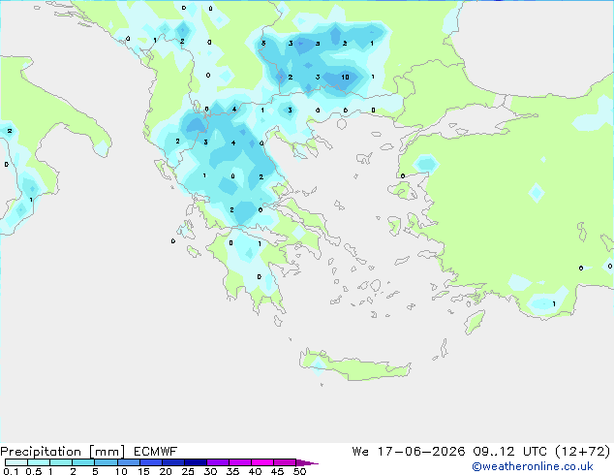The image size is (614, 475).
Task: Pick the 15–20 mm blue legend swatch
Action: [x=151, y=462]
